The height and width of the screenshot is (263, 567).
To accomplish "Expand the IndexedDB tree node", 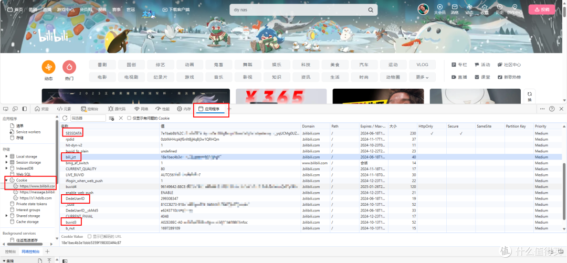I will tap(6, 168).
